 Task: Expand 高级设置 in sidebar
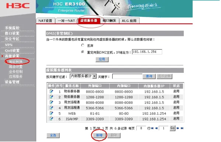click(x=12, y=56)
